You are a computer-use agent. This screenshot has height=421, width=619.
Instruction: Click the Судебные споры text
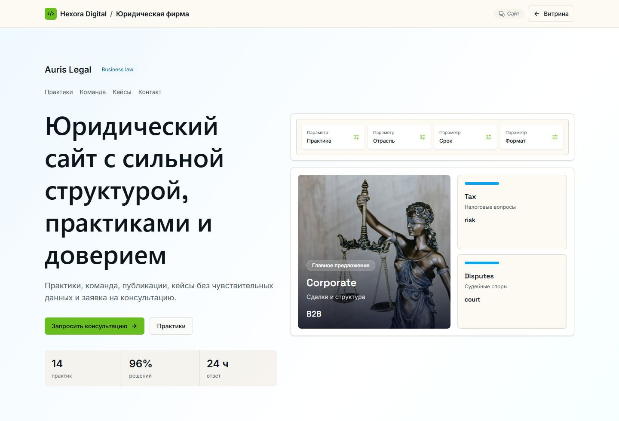point(486,287)
